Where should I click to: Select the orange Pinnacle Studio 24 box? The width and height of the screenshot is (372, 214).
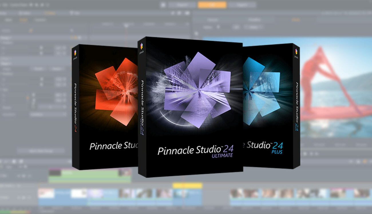pos(105,107)
